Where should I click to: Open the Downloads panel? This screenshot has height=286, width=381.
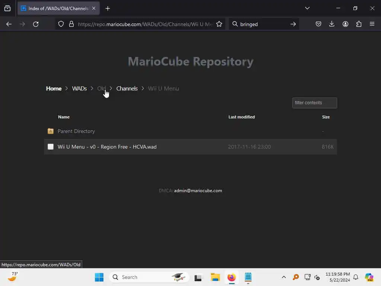tap(332, 24)
